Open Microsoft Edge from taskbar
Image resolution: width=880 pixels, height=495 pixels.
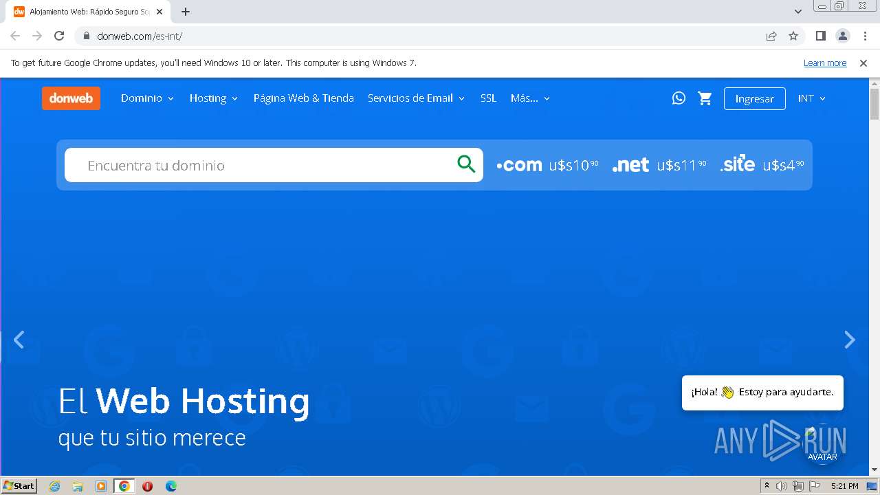171,486
